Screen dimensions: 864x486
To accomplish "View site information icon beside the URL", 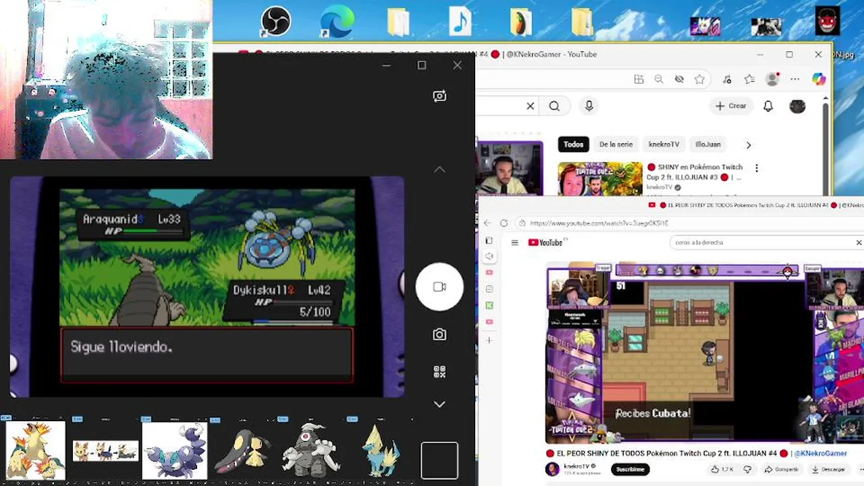I will pos(522,223).
